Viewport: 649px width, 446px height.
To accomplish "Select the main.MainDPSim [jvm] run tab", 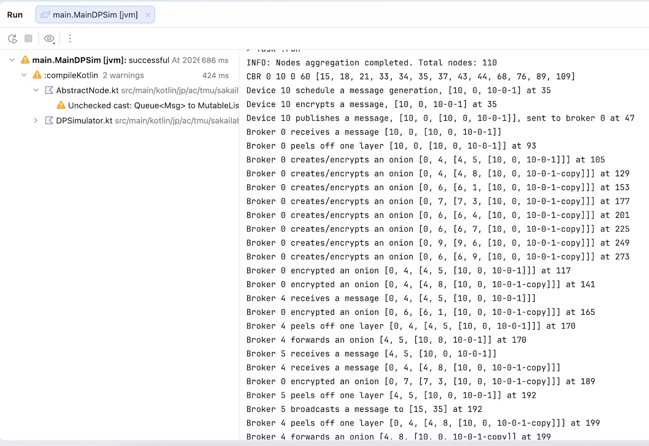I will 95,15.
